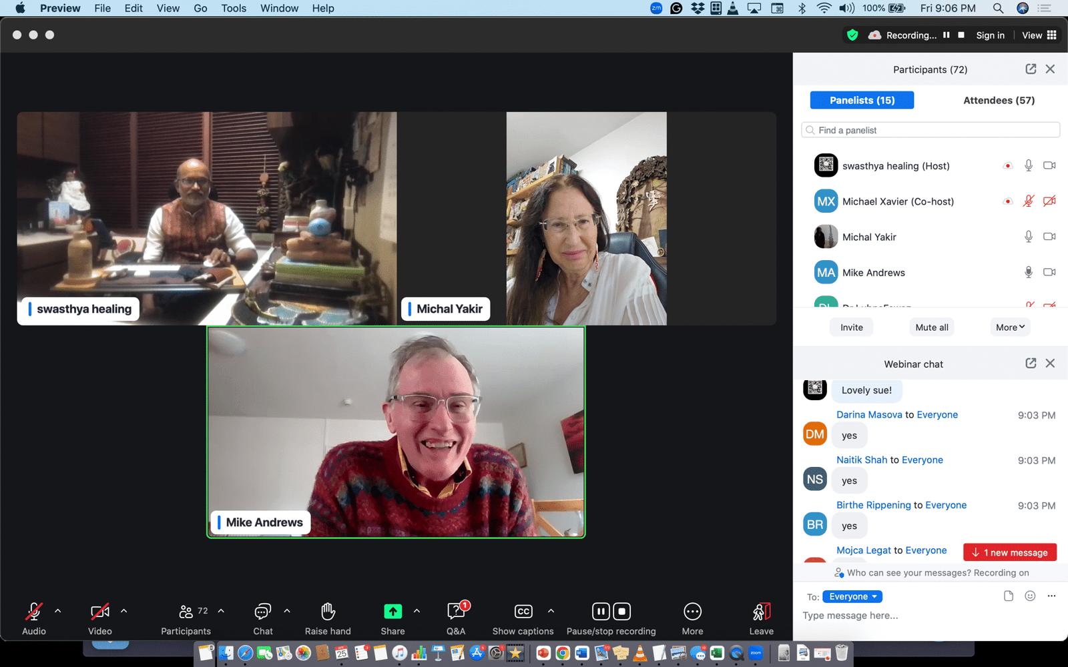Toggle Mike Andrews' camera icon

click(1049, 271)
